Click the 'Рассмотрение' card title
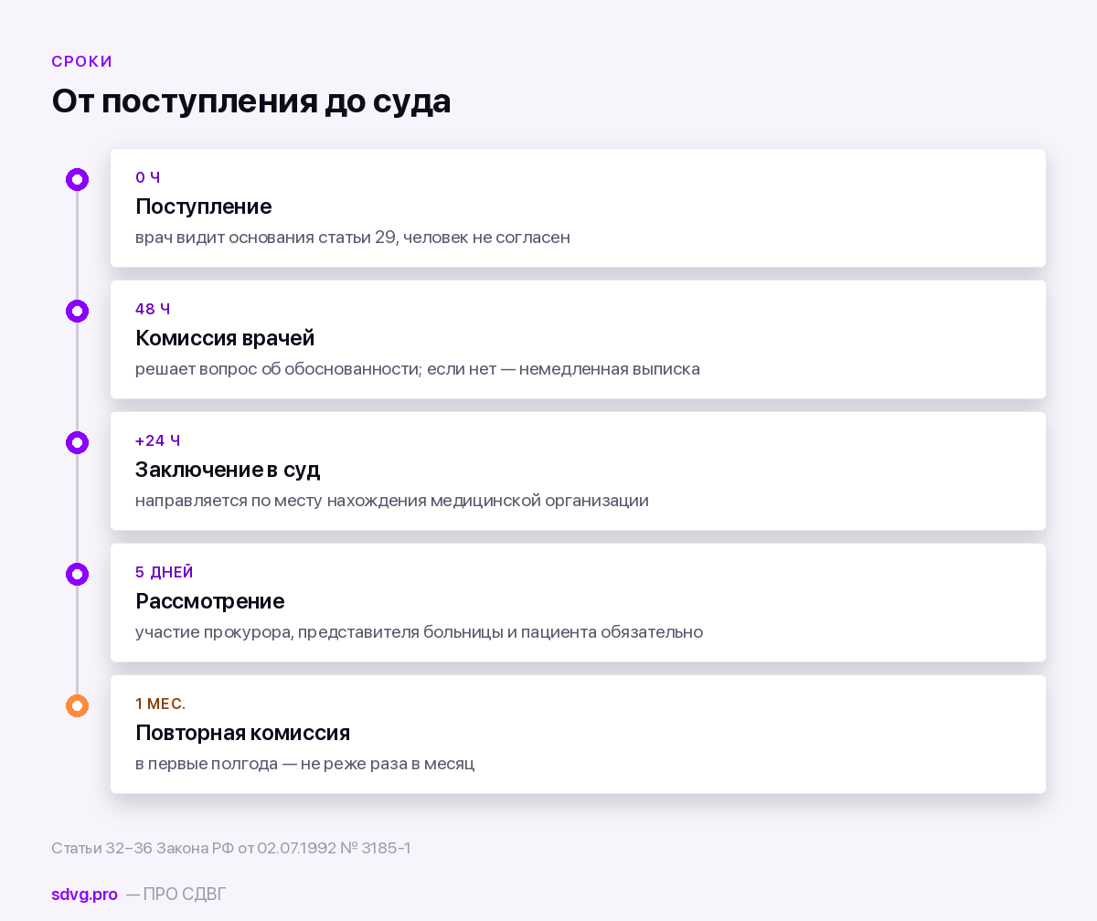The width and height of the screenshot is (1097, 921). click(210, 601)
